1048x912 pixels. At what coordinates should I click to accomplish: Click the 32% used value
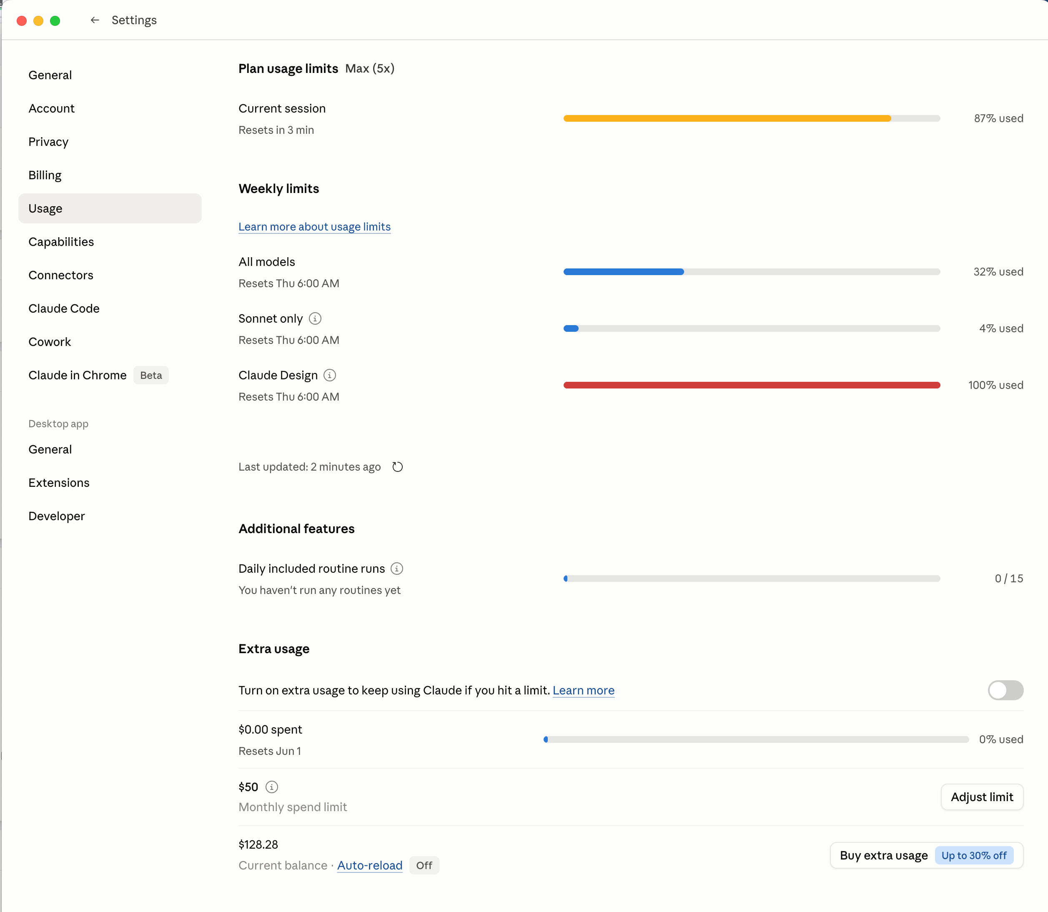click(999, 272)
